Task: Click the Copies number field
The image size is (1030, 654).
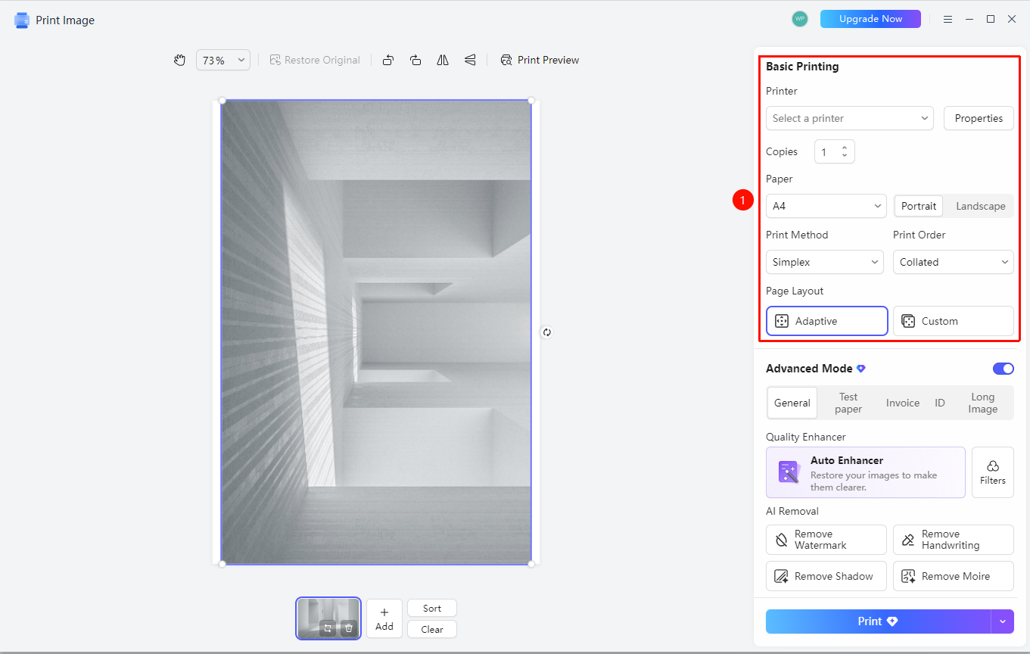Action: [834, 151]
